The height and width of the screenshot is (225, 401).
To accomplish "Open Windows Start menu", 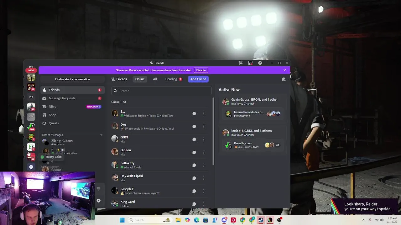I will point(122,220).
